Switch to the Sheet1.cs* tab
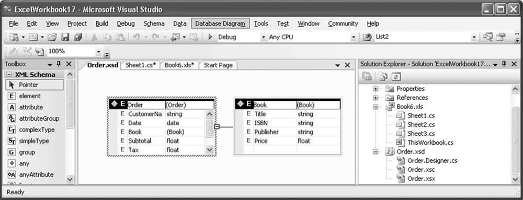This screenshot has height=200, width=523. tap(141, 65)
